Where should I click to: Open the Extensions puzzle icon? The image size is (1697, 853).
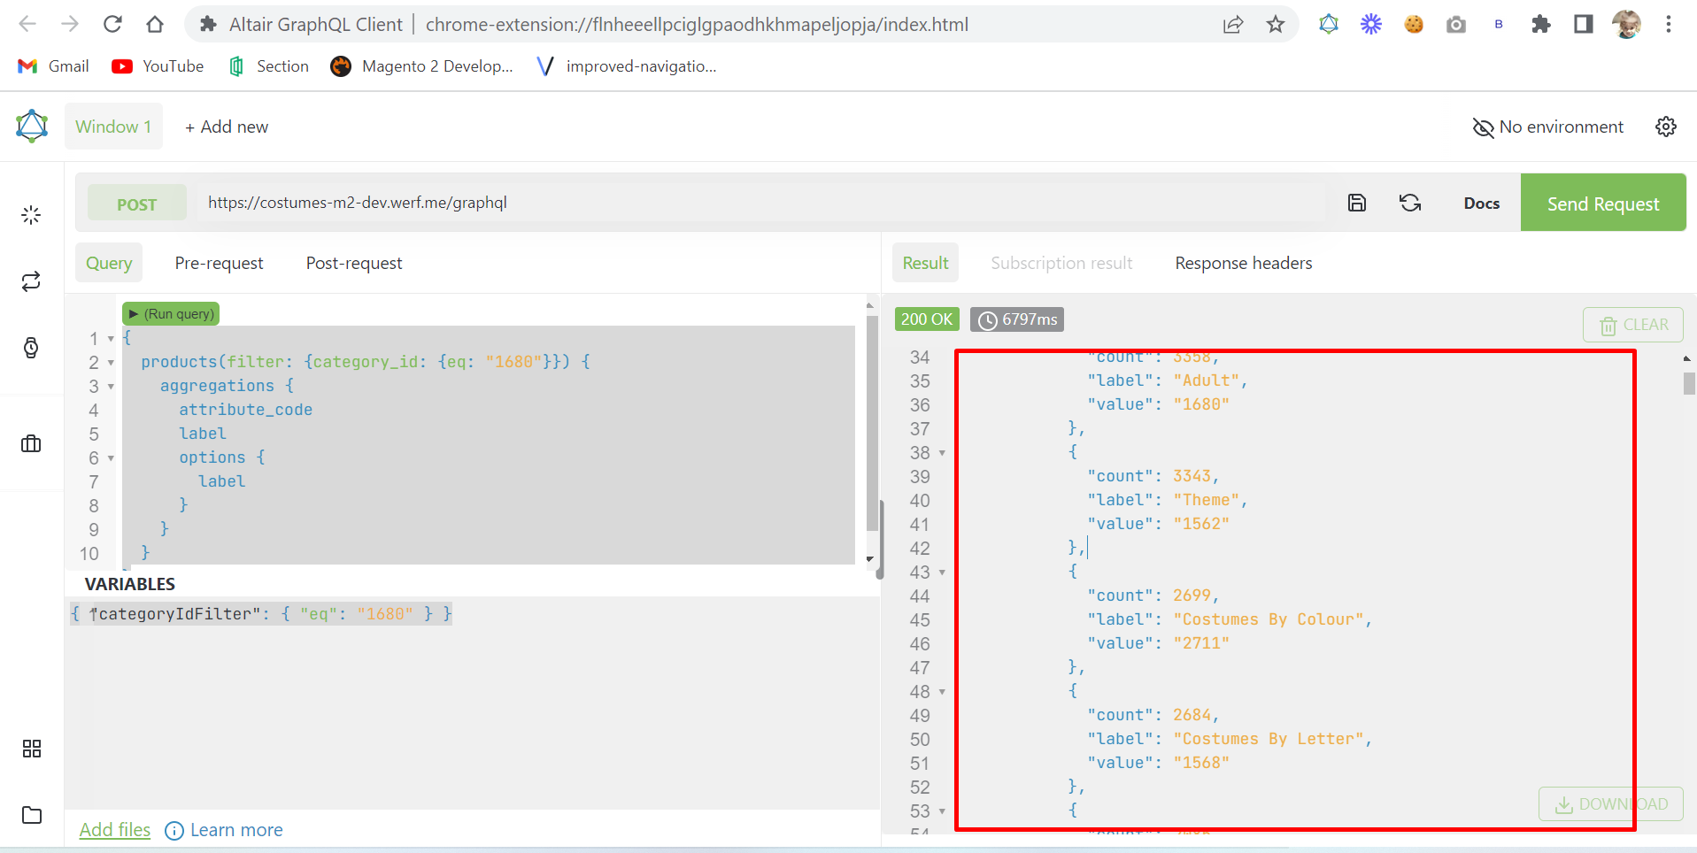(x=1541, y=24)
